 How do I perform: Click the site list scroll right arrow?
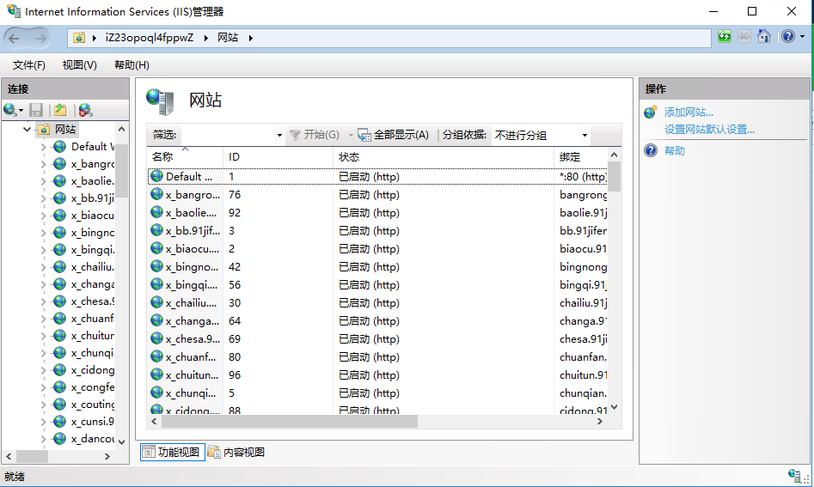pyautogui.click(x=600, y=421)
